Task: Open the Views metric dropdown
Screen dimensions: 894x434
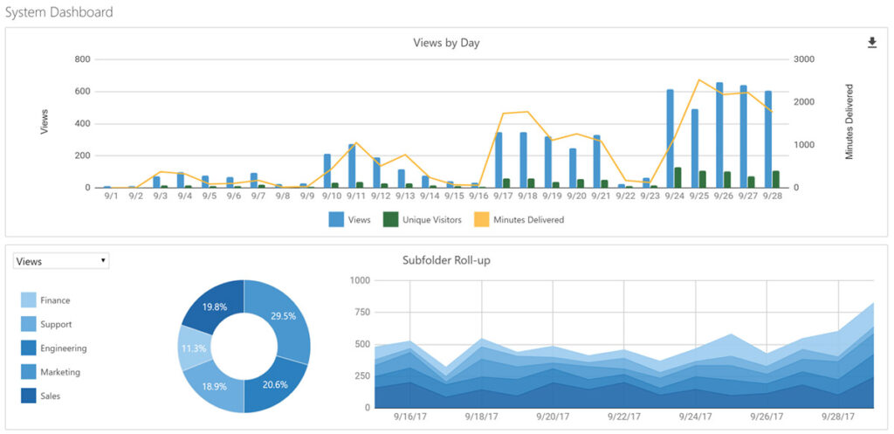Action: [x=61, y=261]
